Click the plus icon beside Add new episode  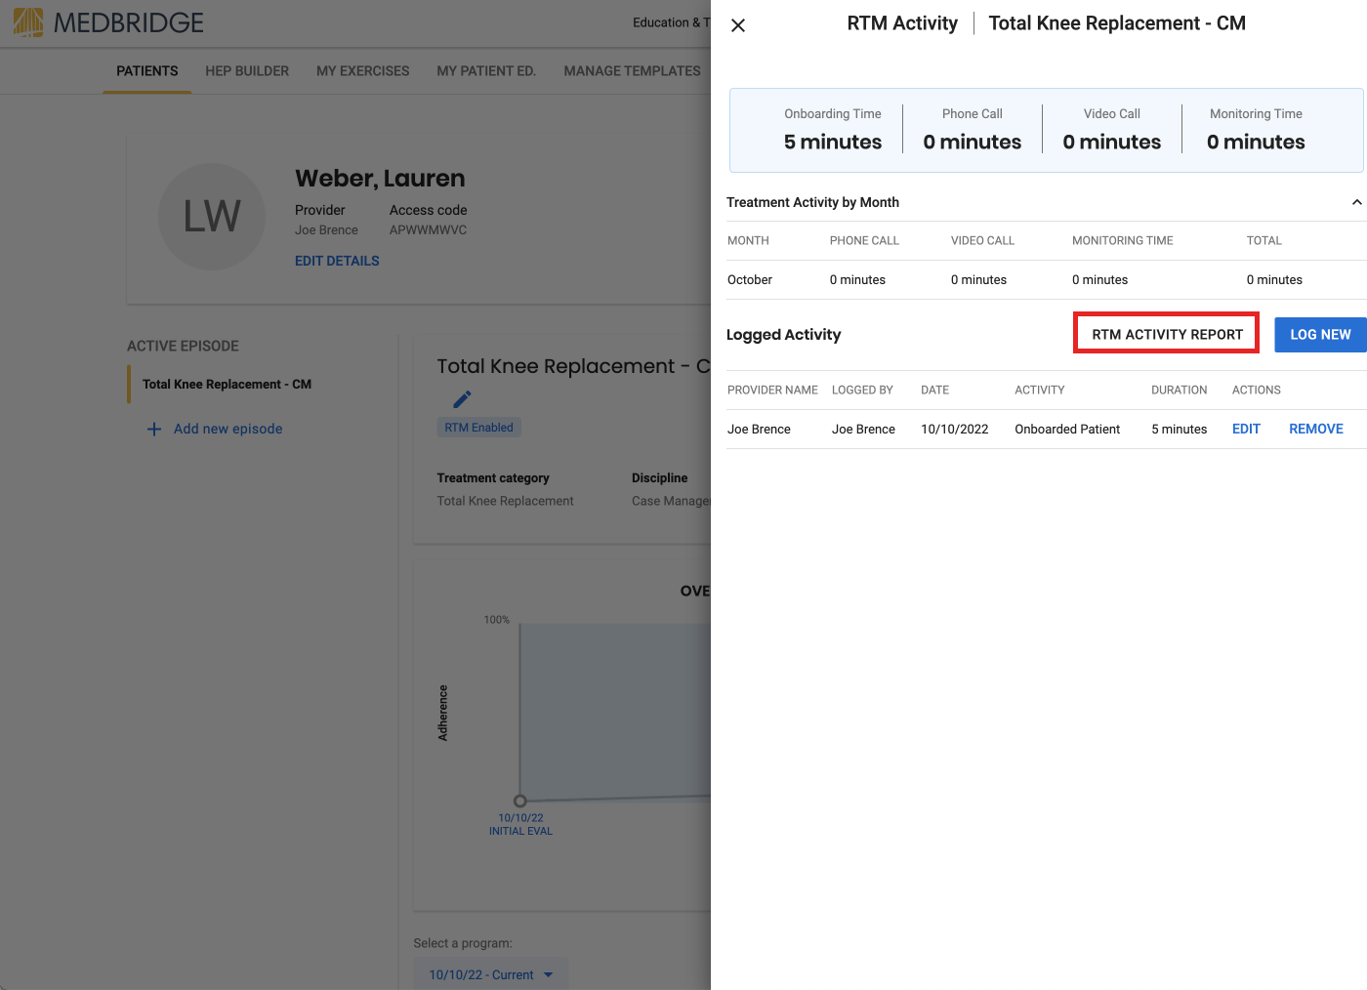[x=153, y=429]
